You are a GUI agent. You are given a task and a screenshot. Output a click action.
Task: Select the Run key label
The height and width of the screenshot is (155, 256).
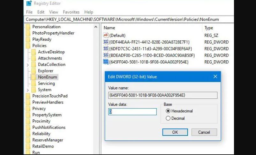point(36,152)
